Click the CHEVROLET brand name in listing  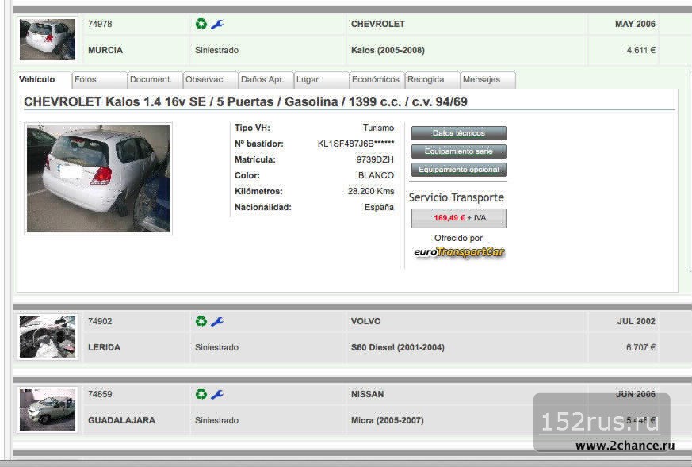[378, 24]
